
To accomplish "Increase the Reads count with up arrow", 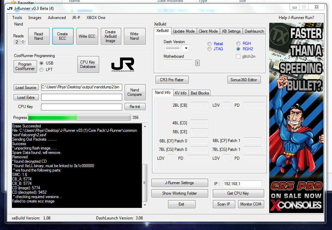I will (x=23, y=41).
